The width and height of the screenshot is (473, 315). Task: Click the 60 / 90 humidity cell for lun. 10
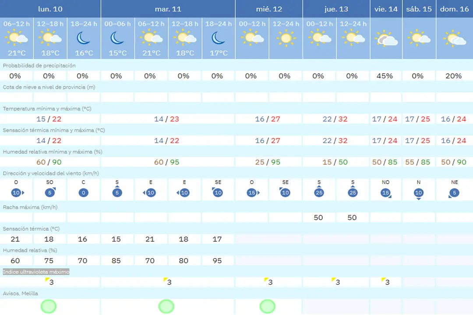(49, 162)
